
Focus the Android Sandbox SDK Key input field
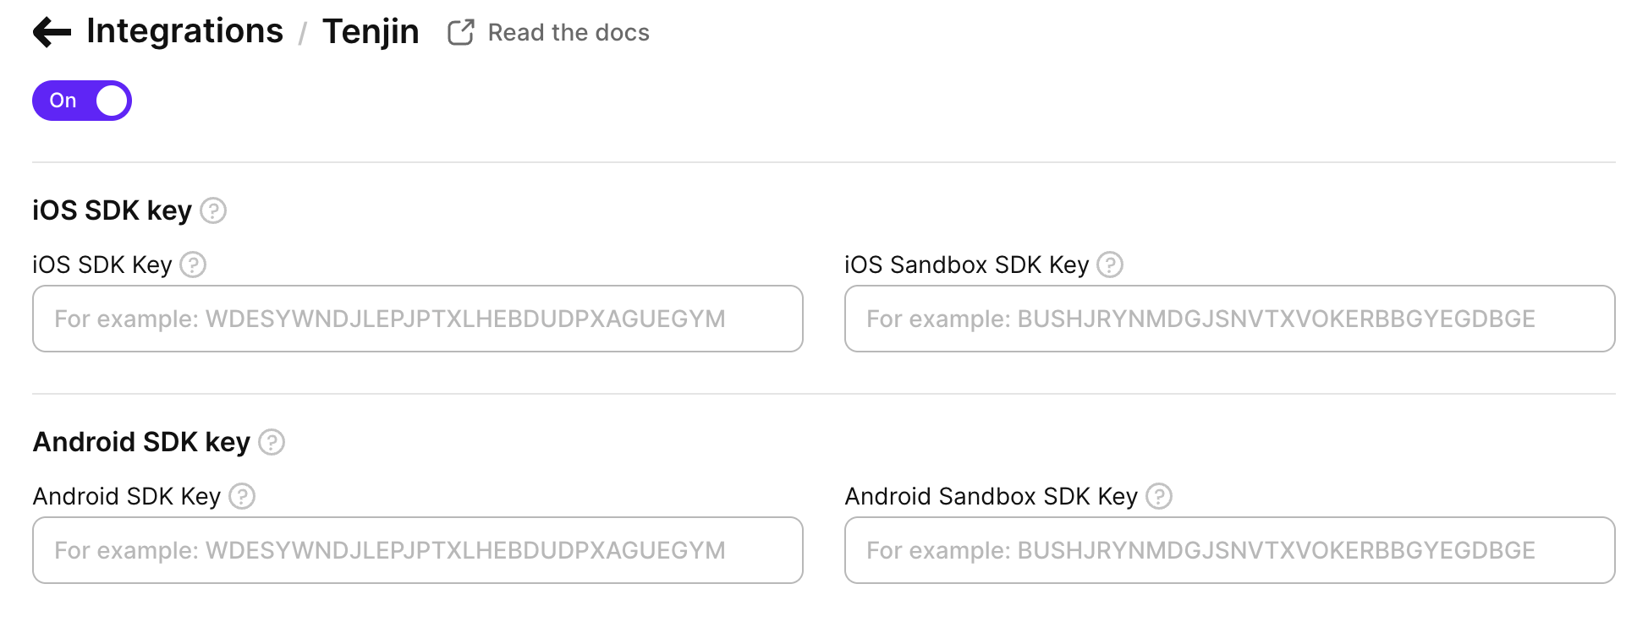click(1229, 550)
